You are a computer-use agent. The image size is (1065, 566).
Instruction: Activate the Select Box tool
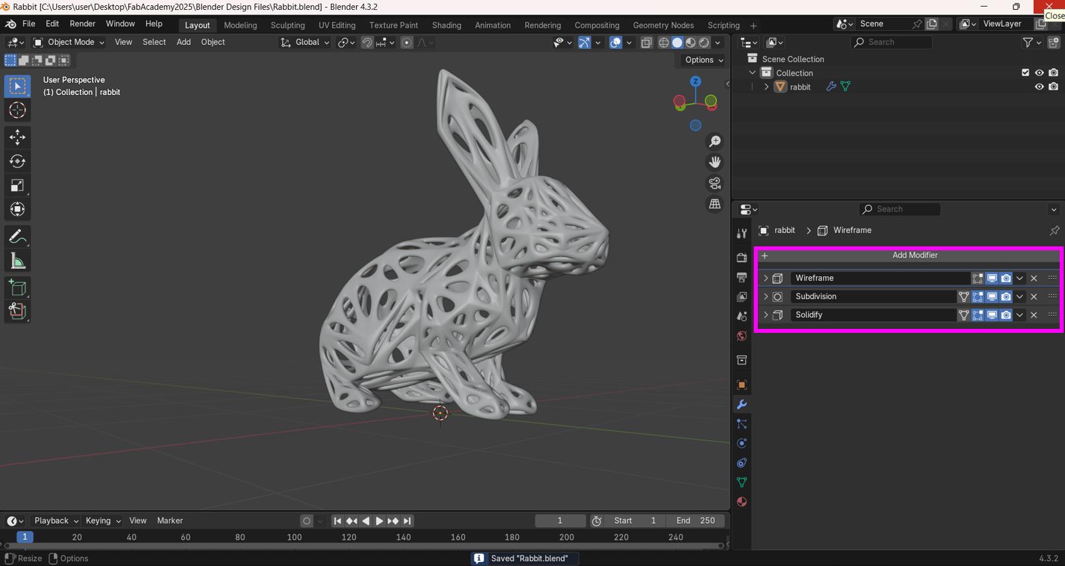click(17, 86)
